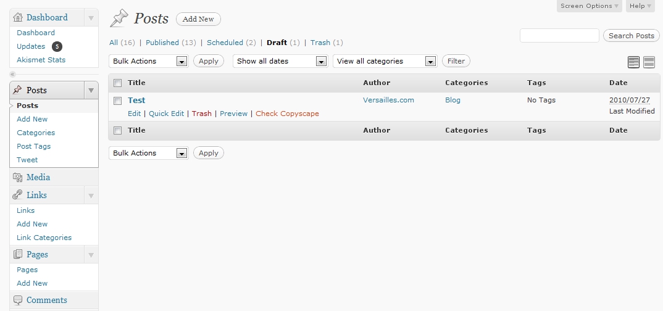Image resolution: width=663 pixels, height=311 pixels.
Task: Focus the Search Posts input field
Action: point(559,36)
